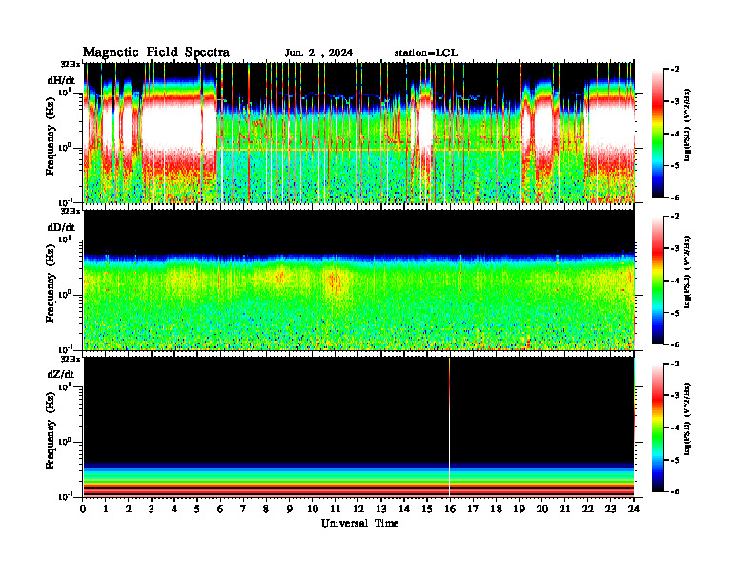Click the 32Hz label above dD/dt panel
The height and width of the screenshot is (584, 755).
coord(71,210)
